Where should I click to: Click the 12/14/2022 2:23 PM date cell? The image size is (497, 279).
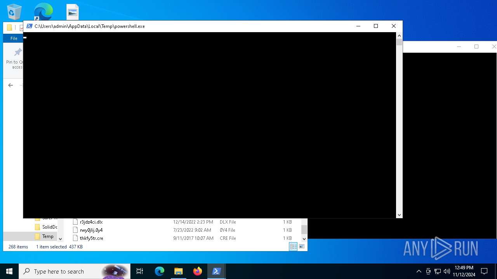(193, 222)
